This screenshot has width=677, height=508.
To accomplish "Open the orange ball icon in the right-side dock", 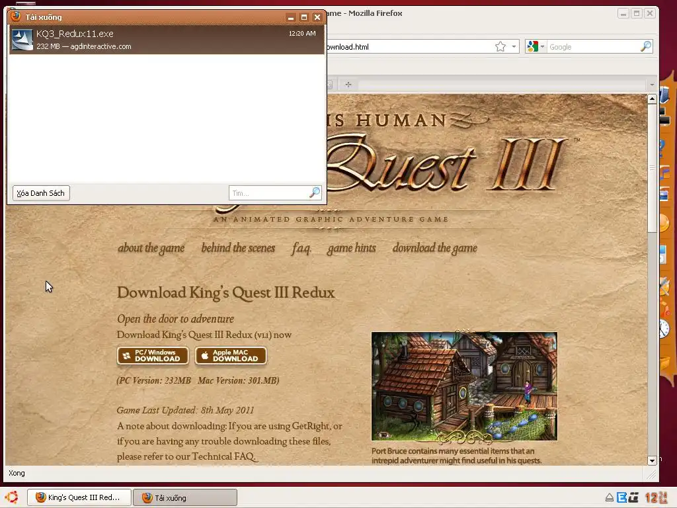I will (x=664, y=224).
